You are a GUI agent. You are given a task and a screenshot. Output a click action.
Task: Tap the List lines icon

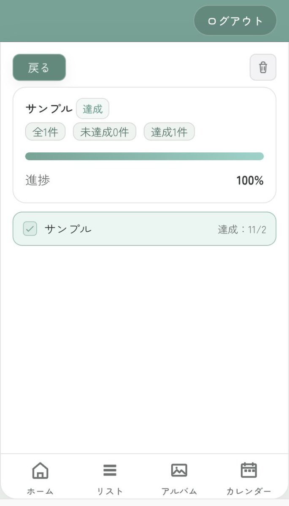coord(110,470)
